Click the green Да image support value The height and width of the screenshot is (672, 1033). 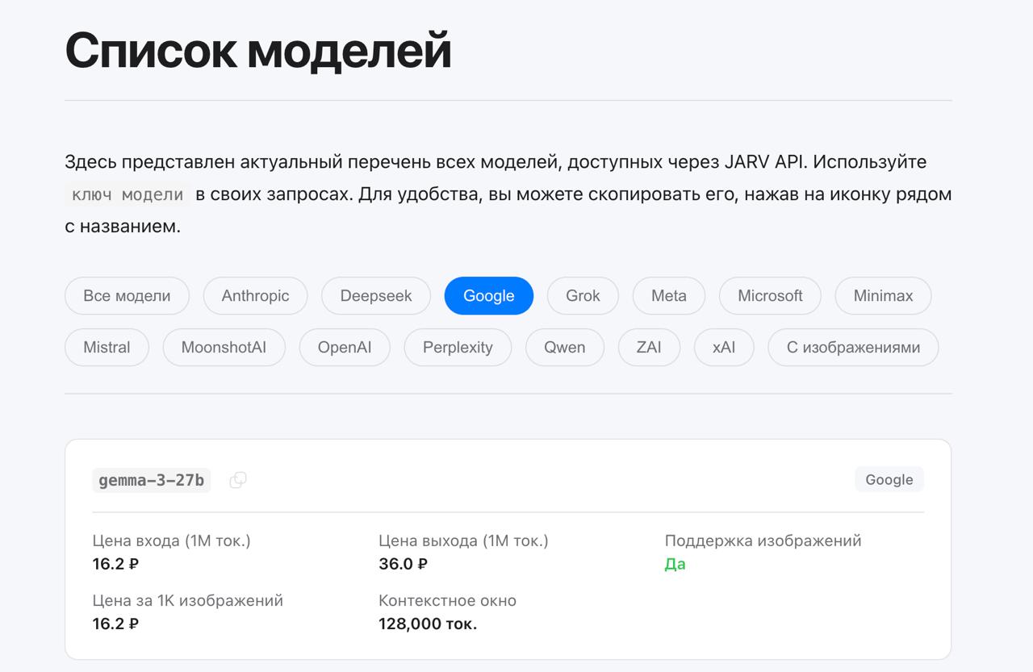(x=675, y=564)
